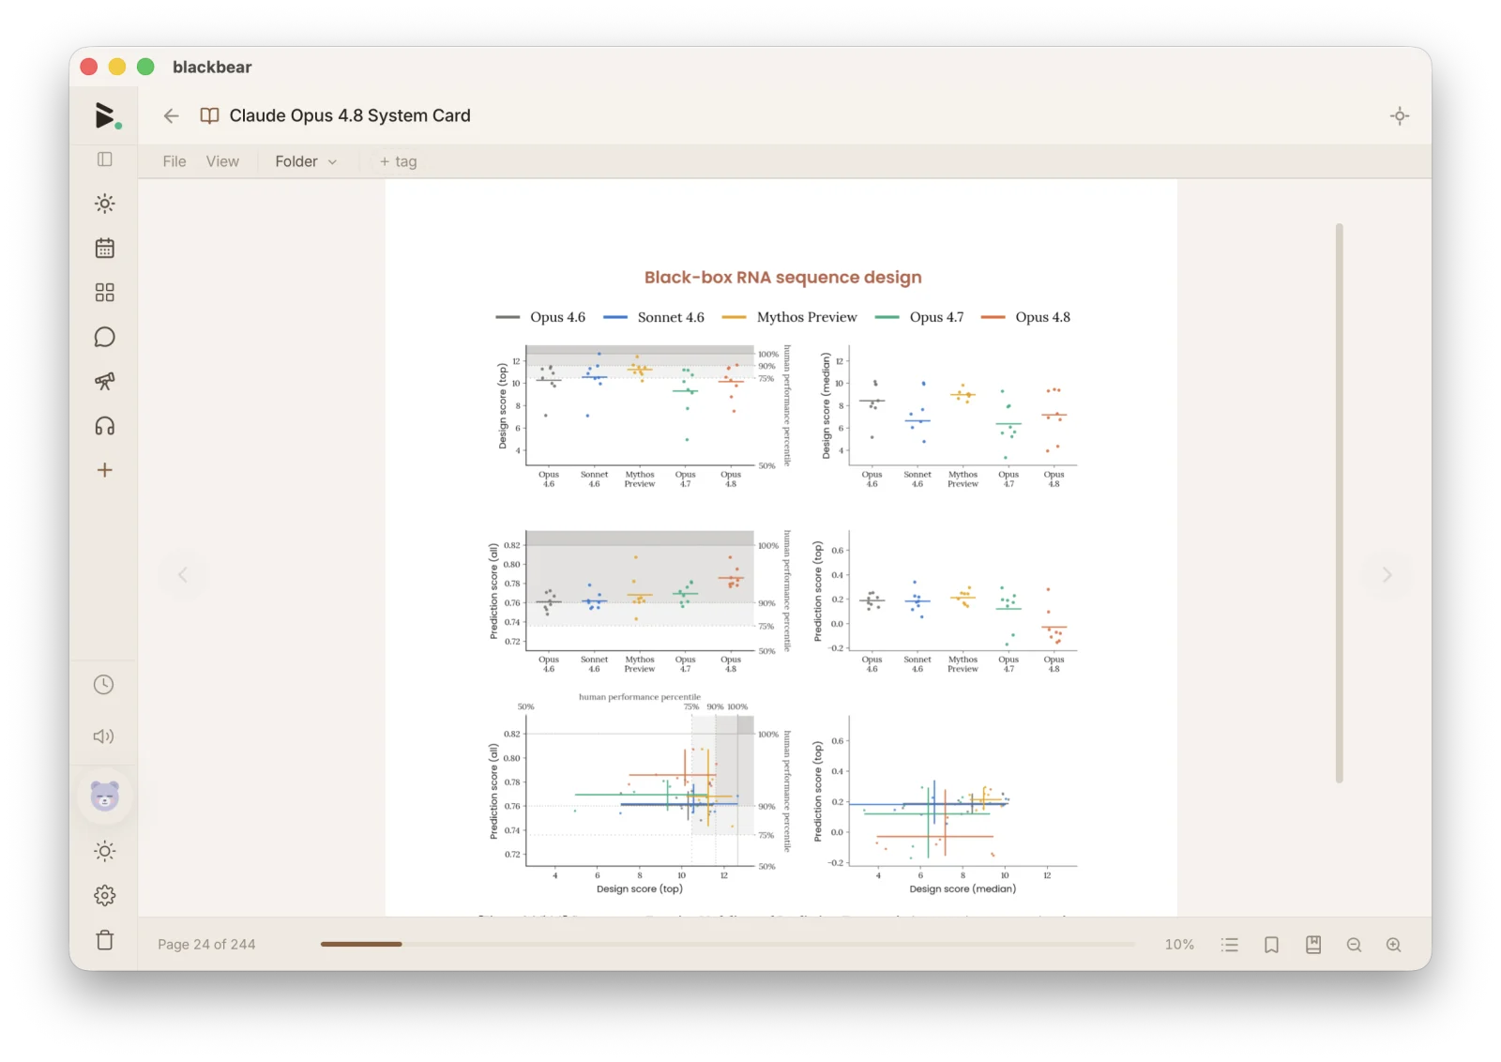Click the 'Page 24 of 244' indicator
The image size is (1501, 1062).
(206, 945)
